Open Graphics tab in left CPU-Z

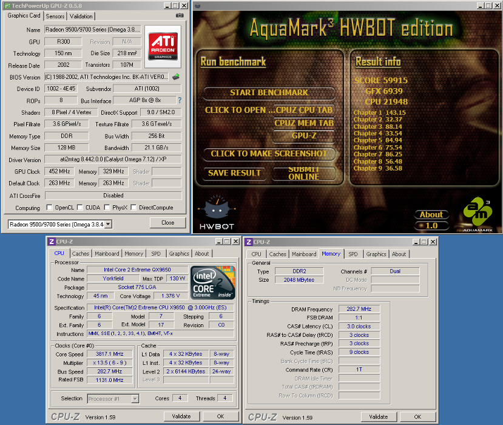(179, 254)
